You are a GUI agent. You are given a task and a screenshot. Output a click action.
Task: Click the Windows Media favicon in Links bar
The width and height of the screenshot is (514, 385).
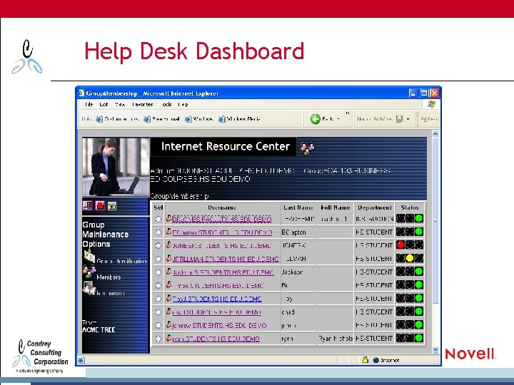(222, 119)
